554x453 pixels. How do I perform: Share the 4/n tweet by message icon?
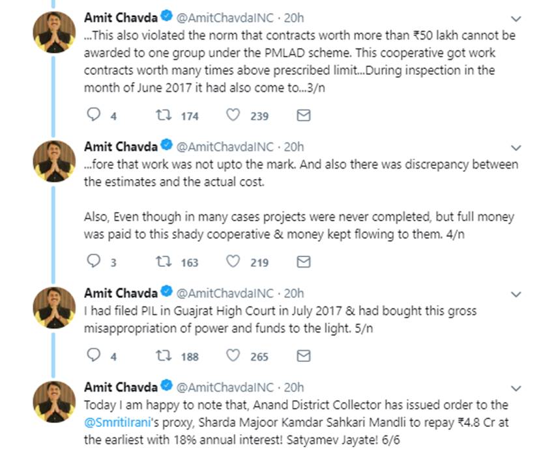point(303,262)
